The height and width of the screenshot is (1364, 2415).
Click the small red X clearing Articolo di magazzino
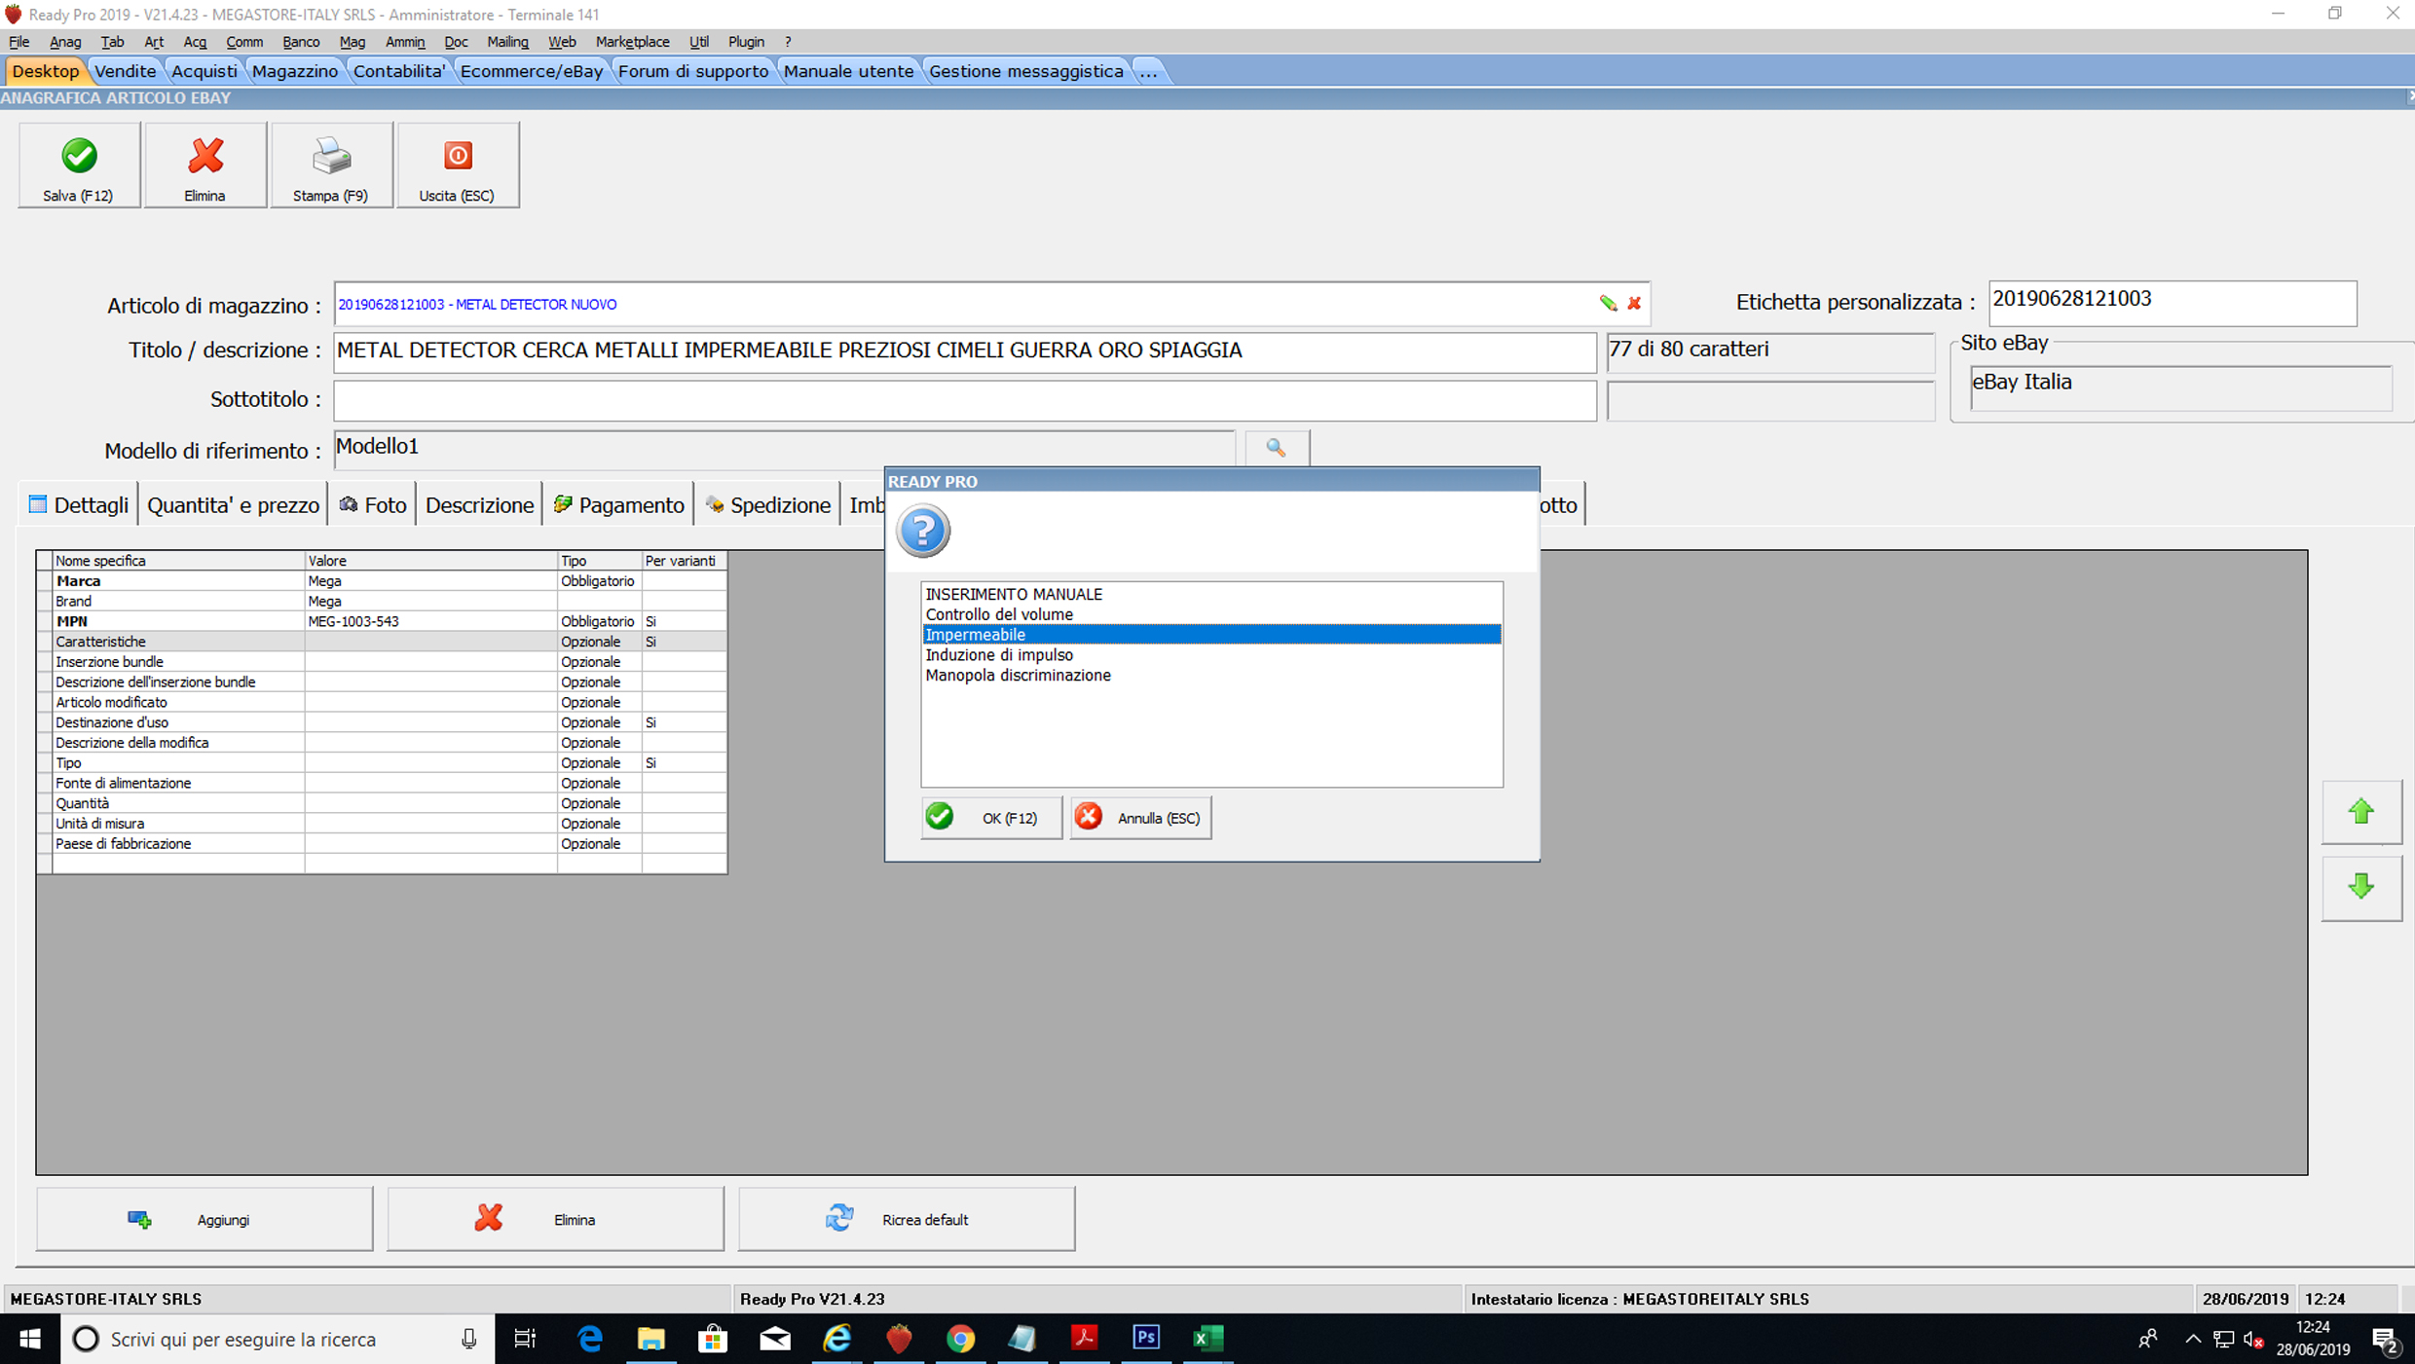point(1634,304)
